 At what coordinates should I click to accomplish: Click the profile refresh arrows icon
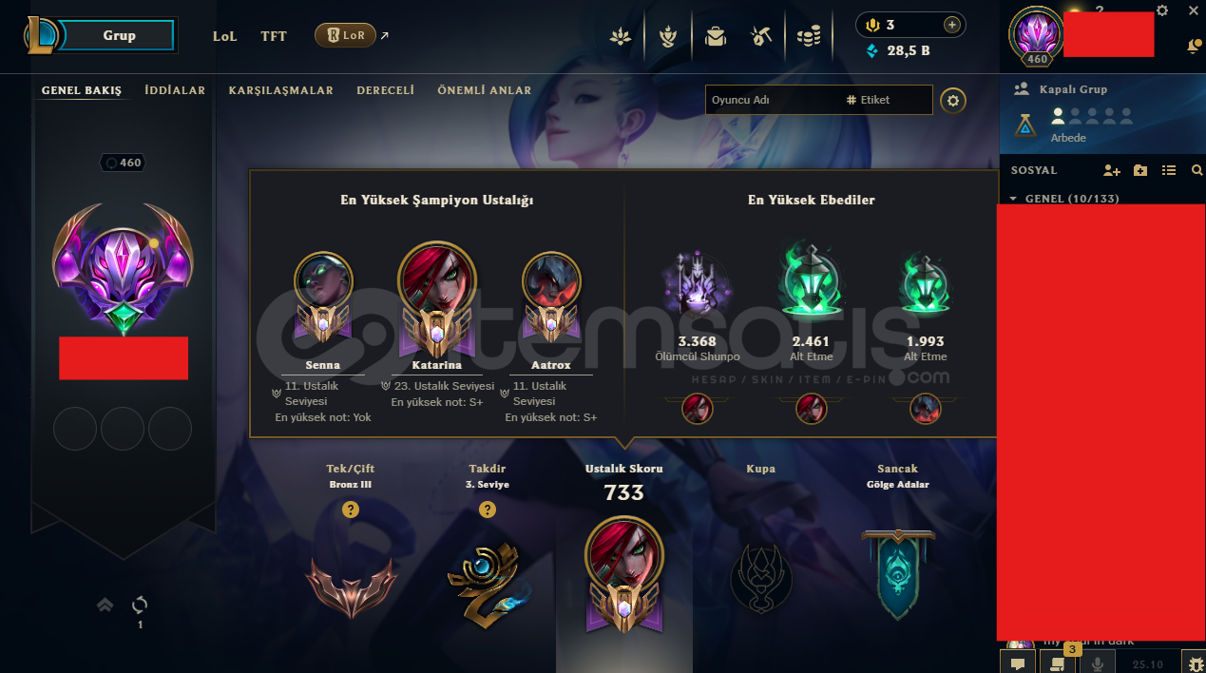coord(140,605)
